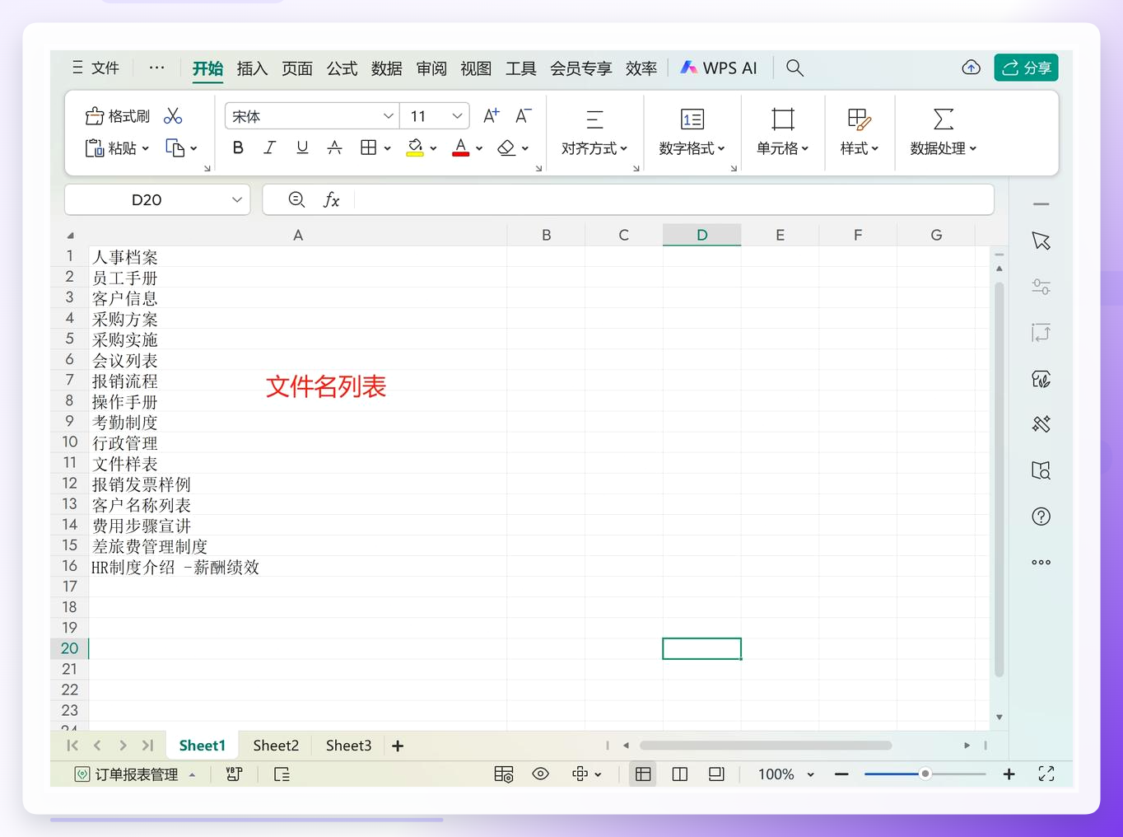Click the zoom slider handle

[x=925, y=774]
